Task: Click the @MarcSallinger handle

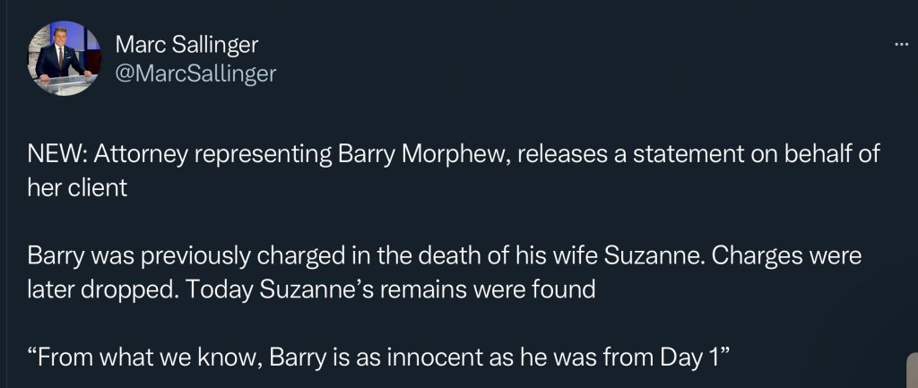Action: point(195,73)
